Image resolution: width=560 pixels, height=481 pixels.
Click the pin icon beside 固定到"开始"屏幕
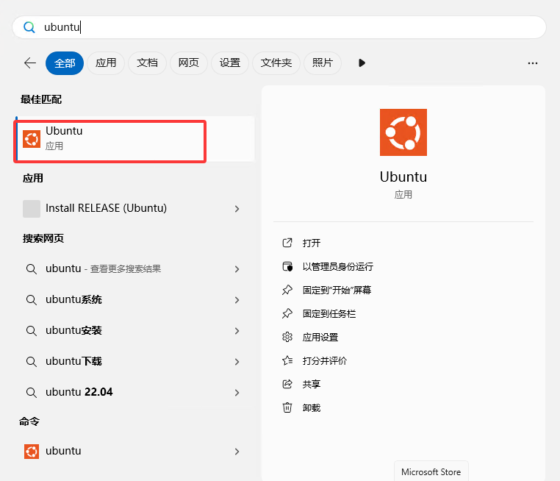(287, 291)
